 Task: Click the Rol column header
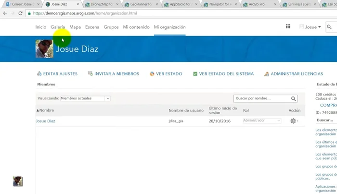point(246,110)
